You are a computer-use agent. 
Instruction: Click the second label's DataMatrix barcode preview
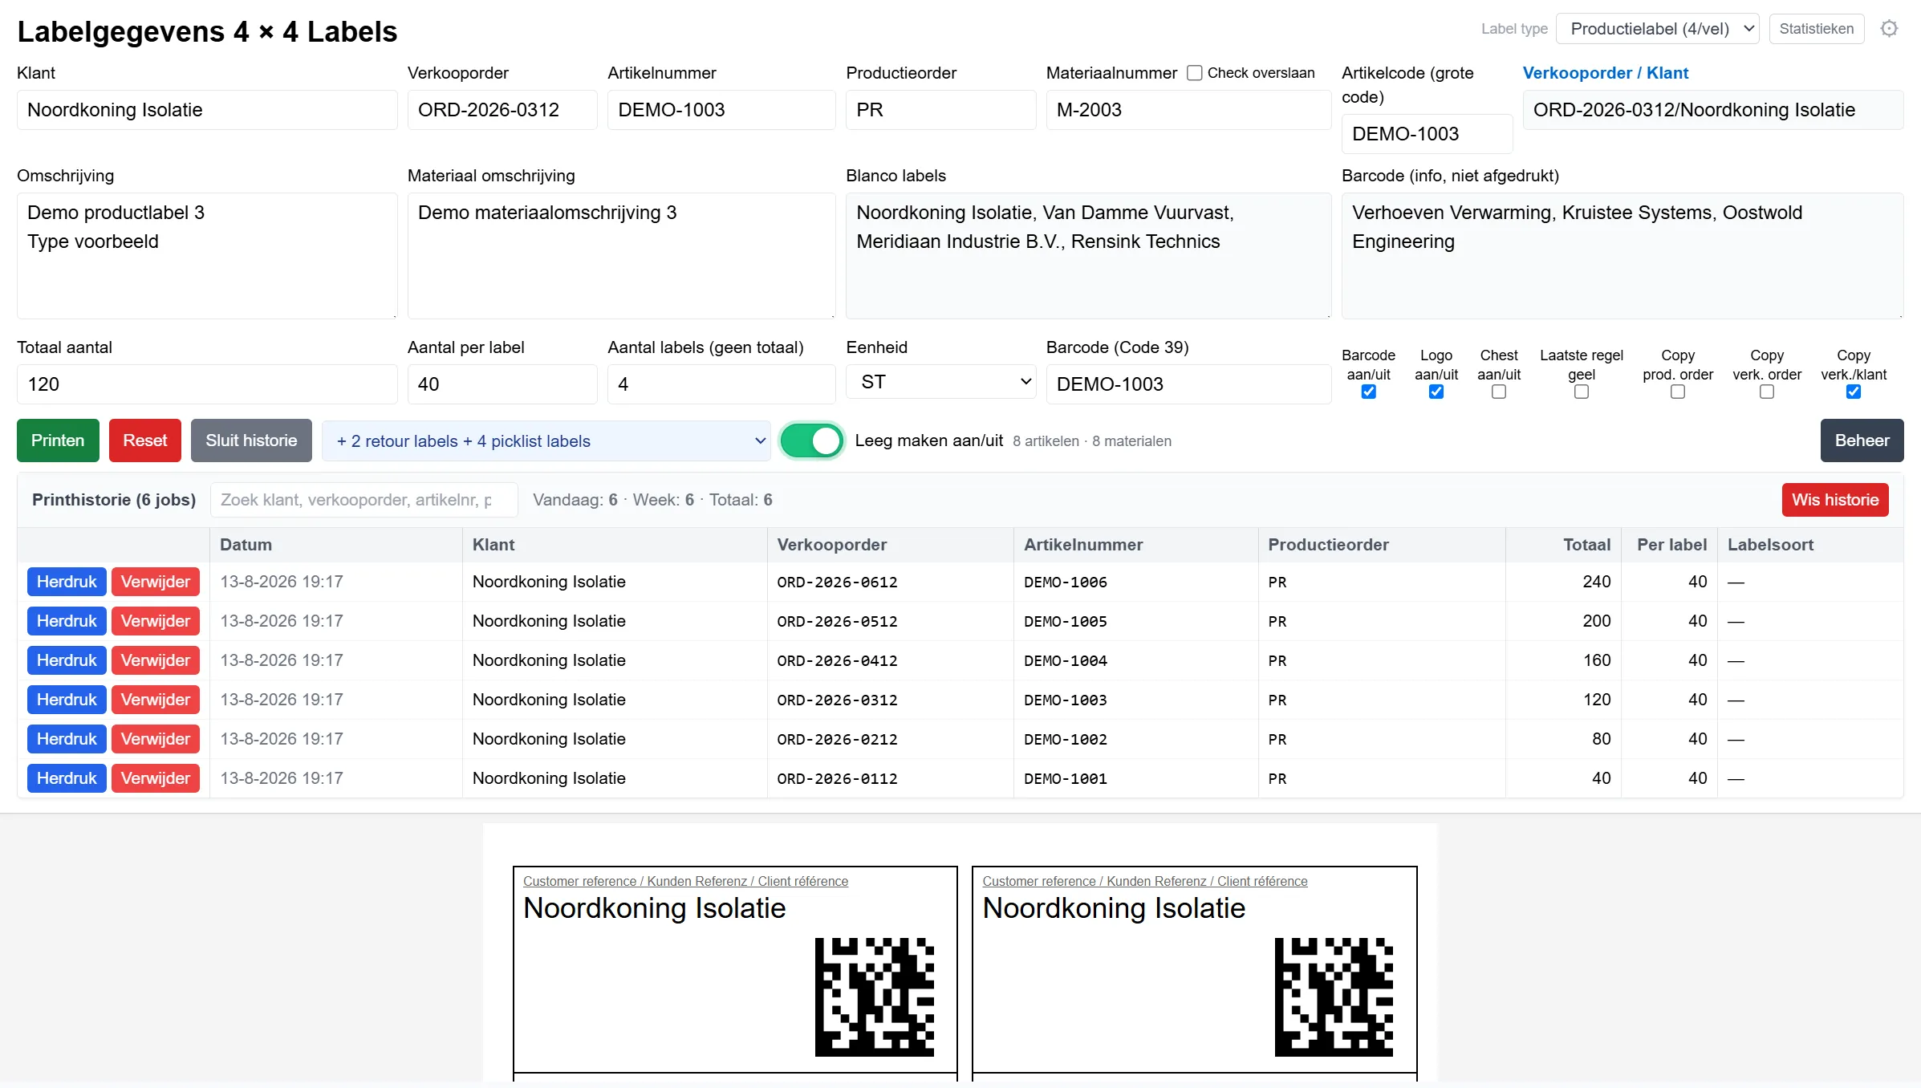coord(1334,997)
